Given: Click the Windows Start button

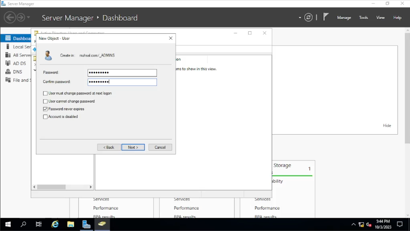Looking at the screenshot, I should pyautogui.click(x=8, y=224).
